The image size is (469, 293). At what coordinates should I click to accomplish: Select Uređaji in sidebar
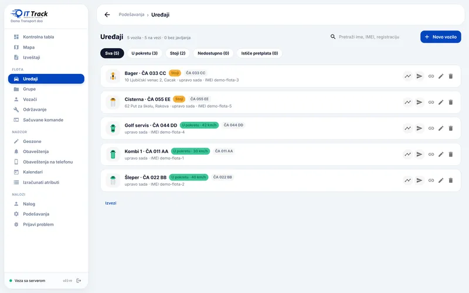pyautogui.click(x=46, y=79)
